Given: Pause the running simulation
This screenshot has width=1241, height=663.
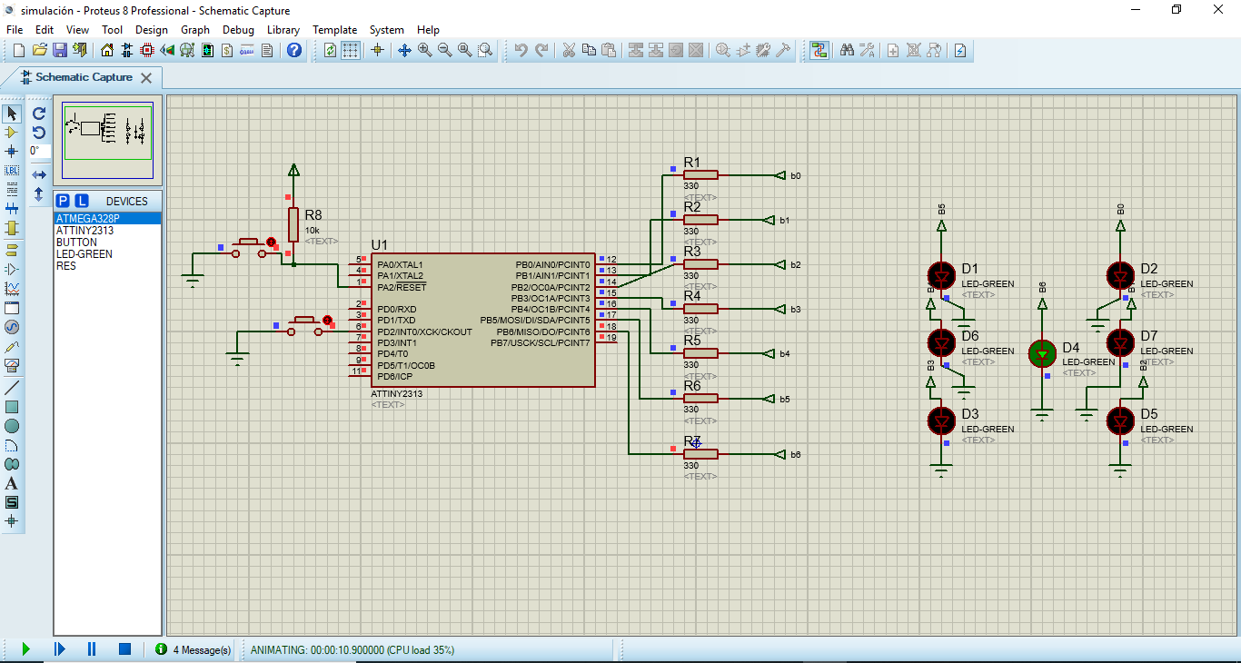Looking at the screenshot, I should pyautogui.click(x=92, y=648).
